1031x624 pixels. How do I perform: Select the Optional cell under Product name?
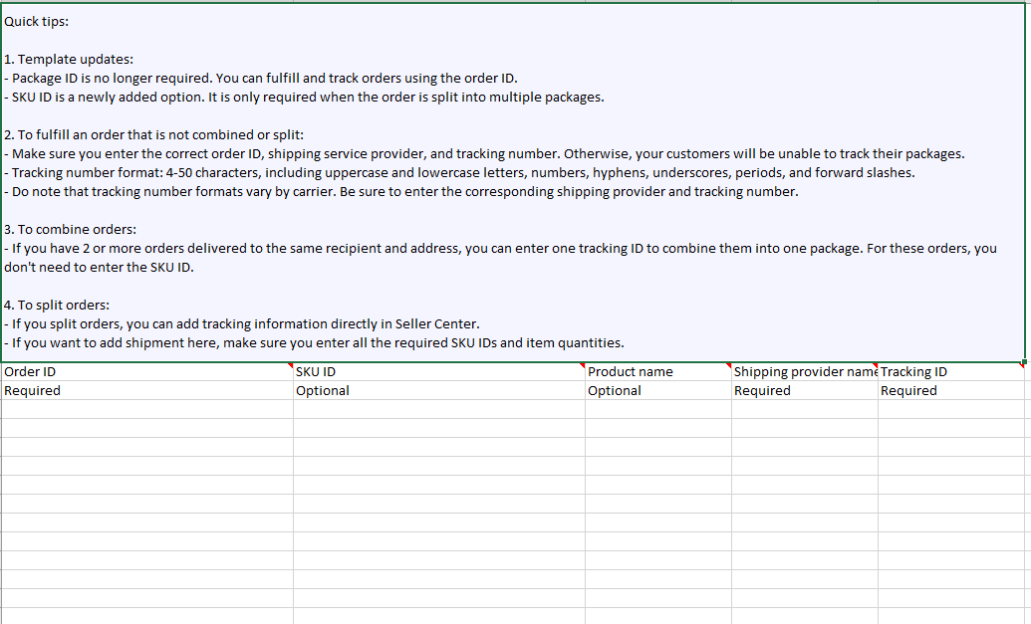(657, 391)
